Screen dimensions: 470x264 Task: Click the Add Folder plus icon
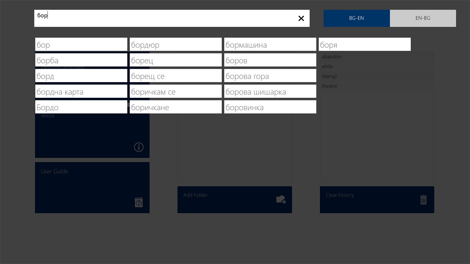[x=281, y=199]
